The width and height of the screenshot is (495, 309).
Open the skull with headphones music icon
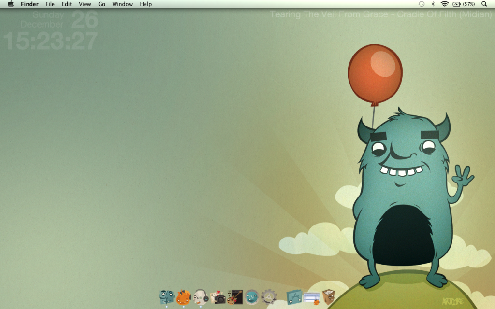coord(201,297)
